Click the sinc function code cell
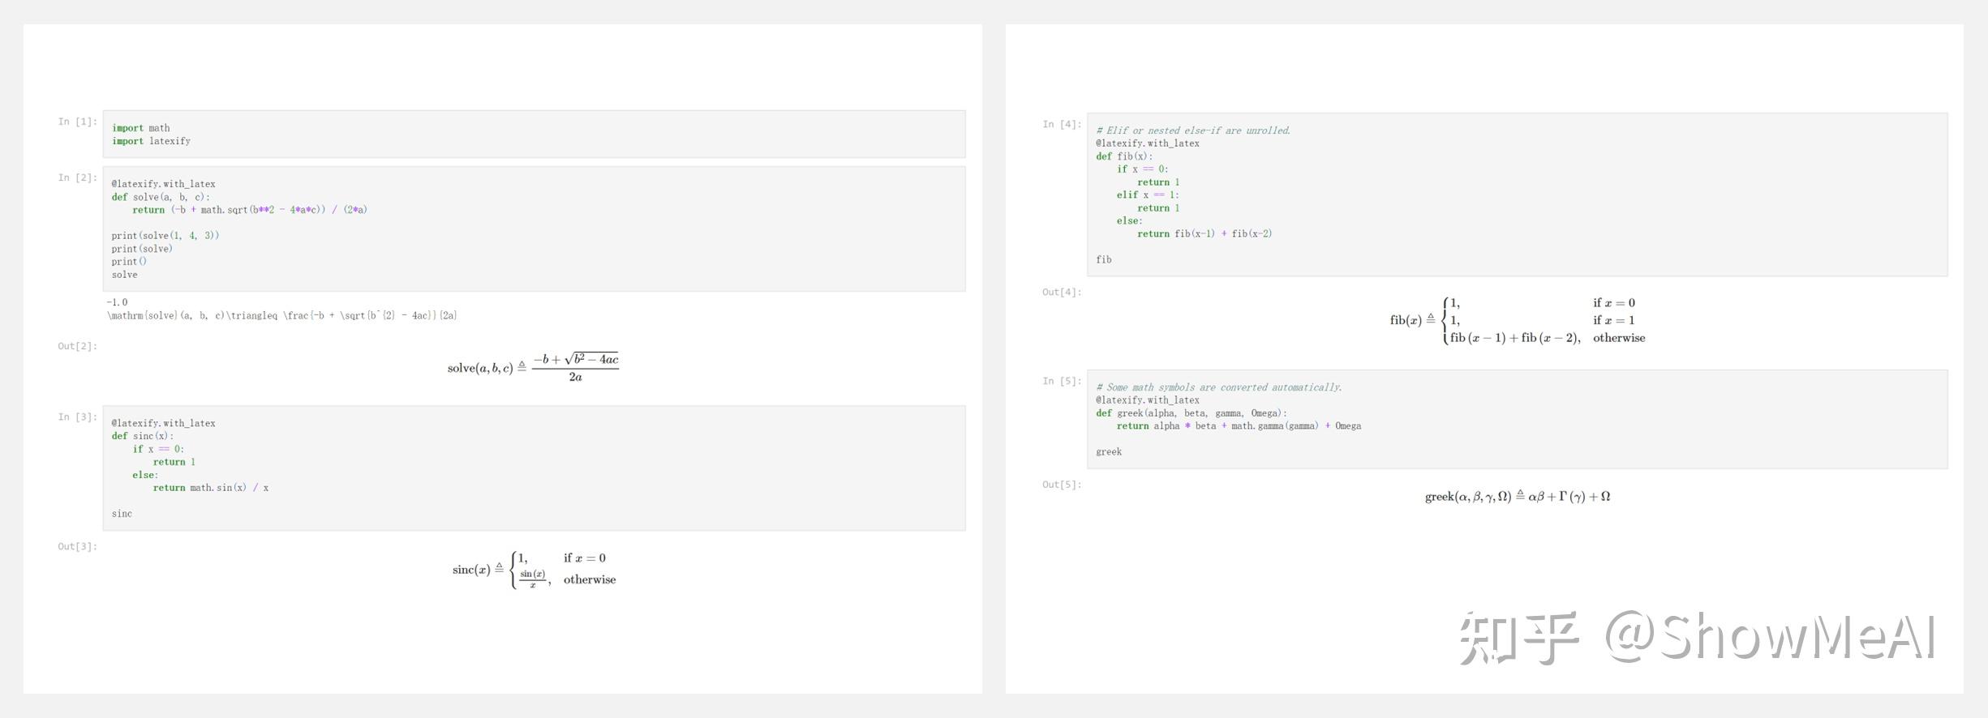This screenshot has width=1988, height=718. tap(534, 468)
